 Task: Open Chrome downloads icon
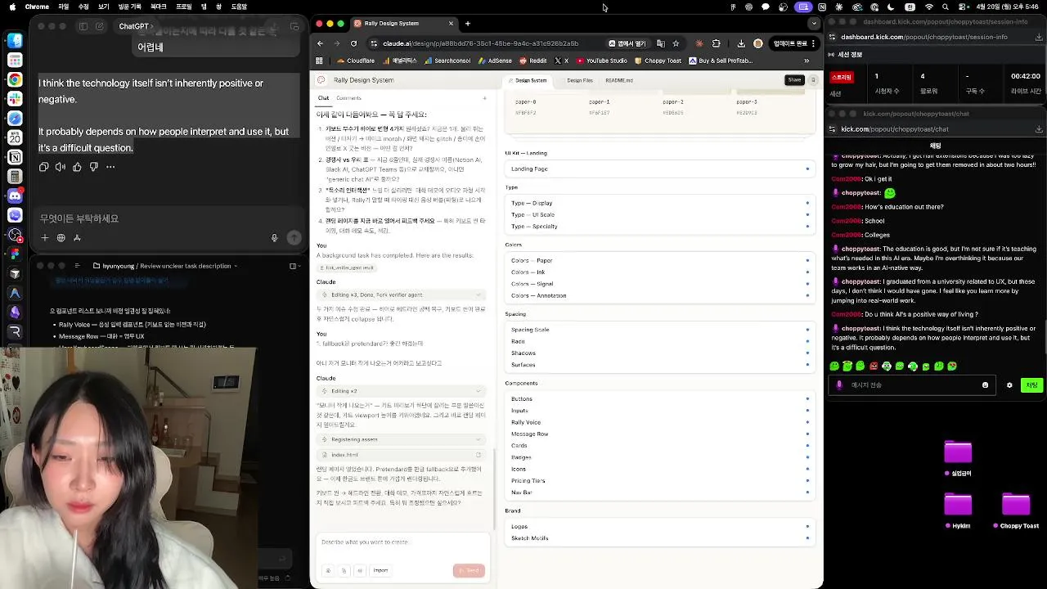741,43
